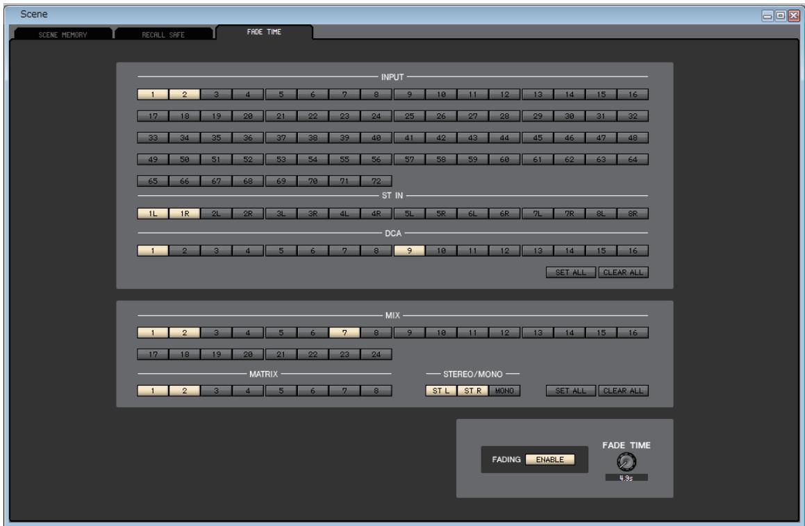Enable fade for MIX 16
The width and height of the screenshot is (805, 526).
tap(633, 333)
